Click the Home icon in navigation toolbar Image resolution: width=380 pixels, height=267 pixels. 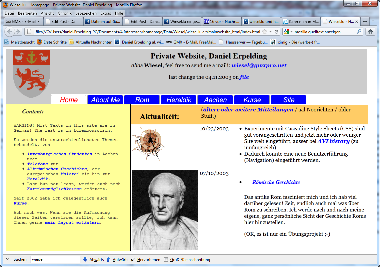click(370, 32)
